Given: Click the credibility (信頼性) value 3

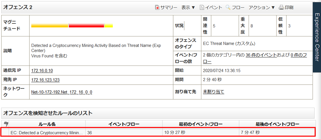Looking at the screenshot, I should 289,26.
